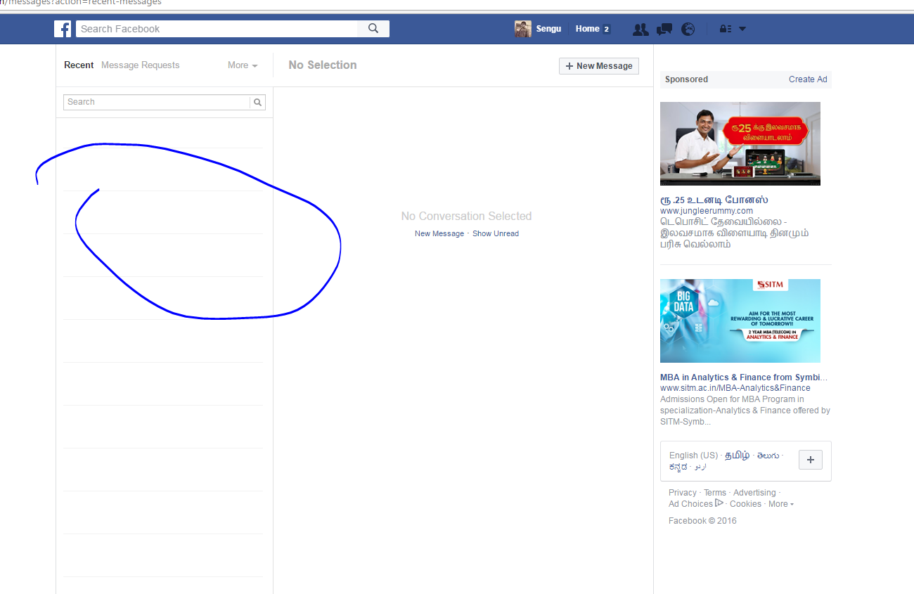Open the Messenger speech-bubble icon
The width and height of the screenshot is (914, 594).
point(664,29)
